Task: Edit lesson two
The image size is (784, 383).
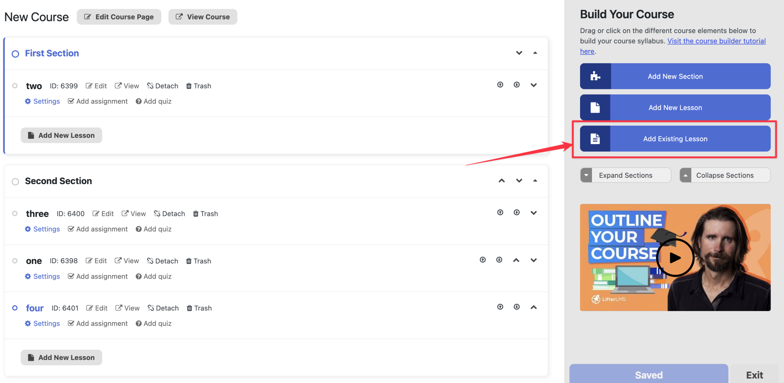Action: 96,86
